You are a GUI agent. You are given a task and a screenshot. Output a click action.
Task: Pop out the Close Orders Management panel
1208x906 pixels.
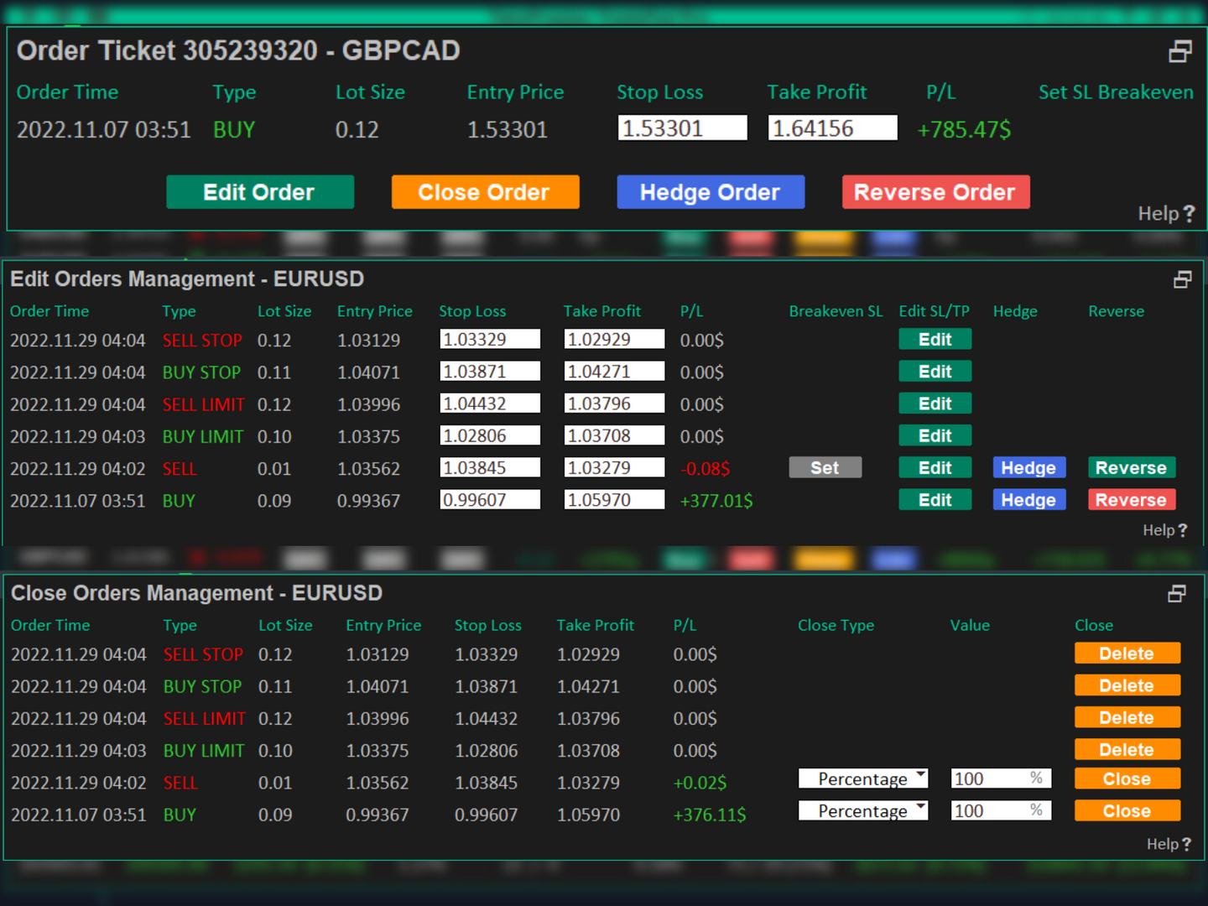pos(1177,593)
